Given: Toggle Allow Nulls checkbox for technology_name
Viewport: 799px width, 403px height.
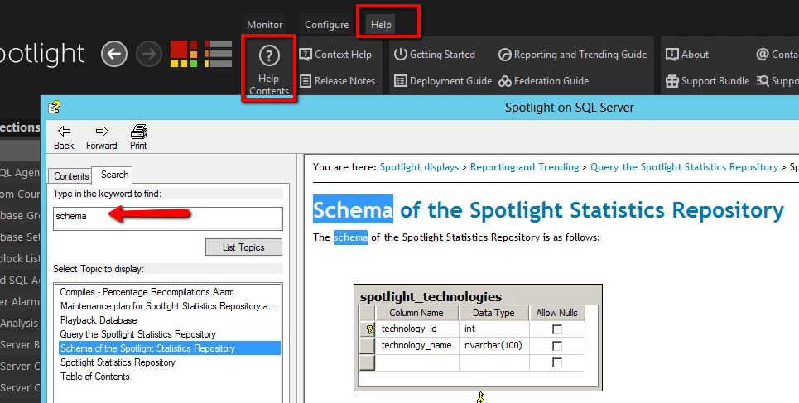Looking at the screenshot, I should pyautogui.click(x=557, y=345).
